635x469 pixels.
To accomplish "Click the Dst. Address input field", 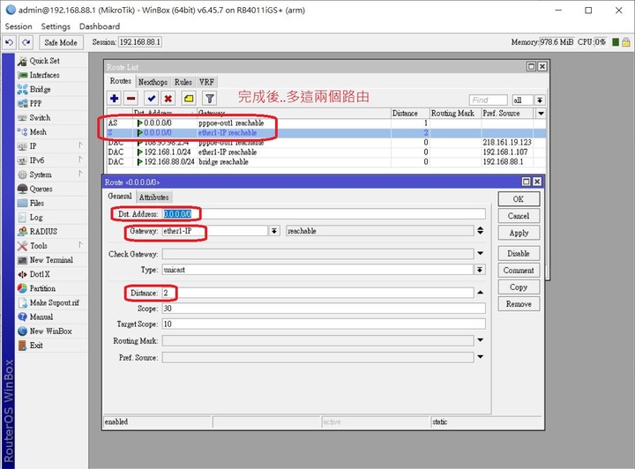I will click(324, 214).
